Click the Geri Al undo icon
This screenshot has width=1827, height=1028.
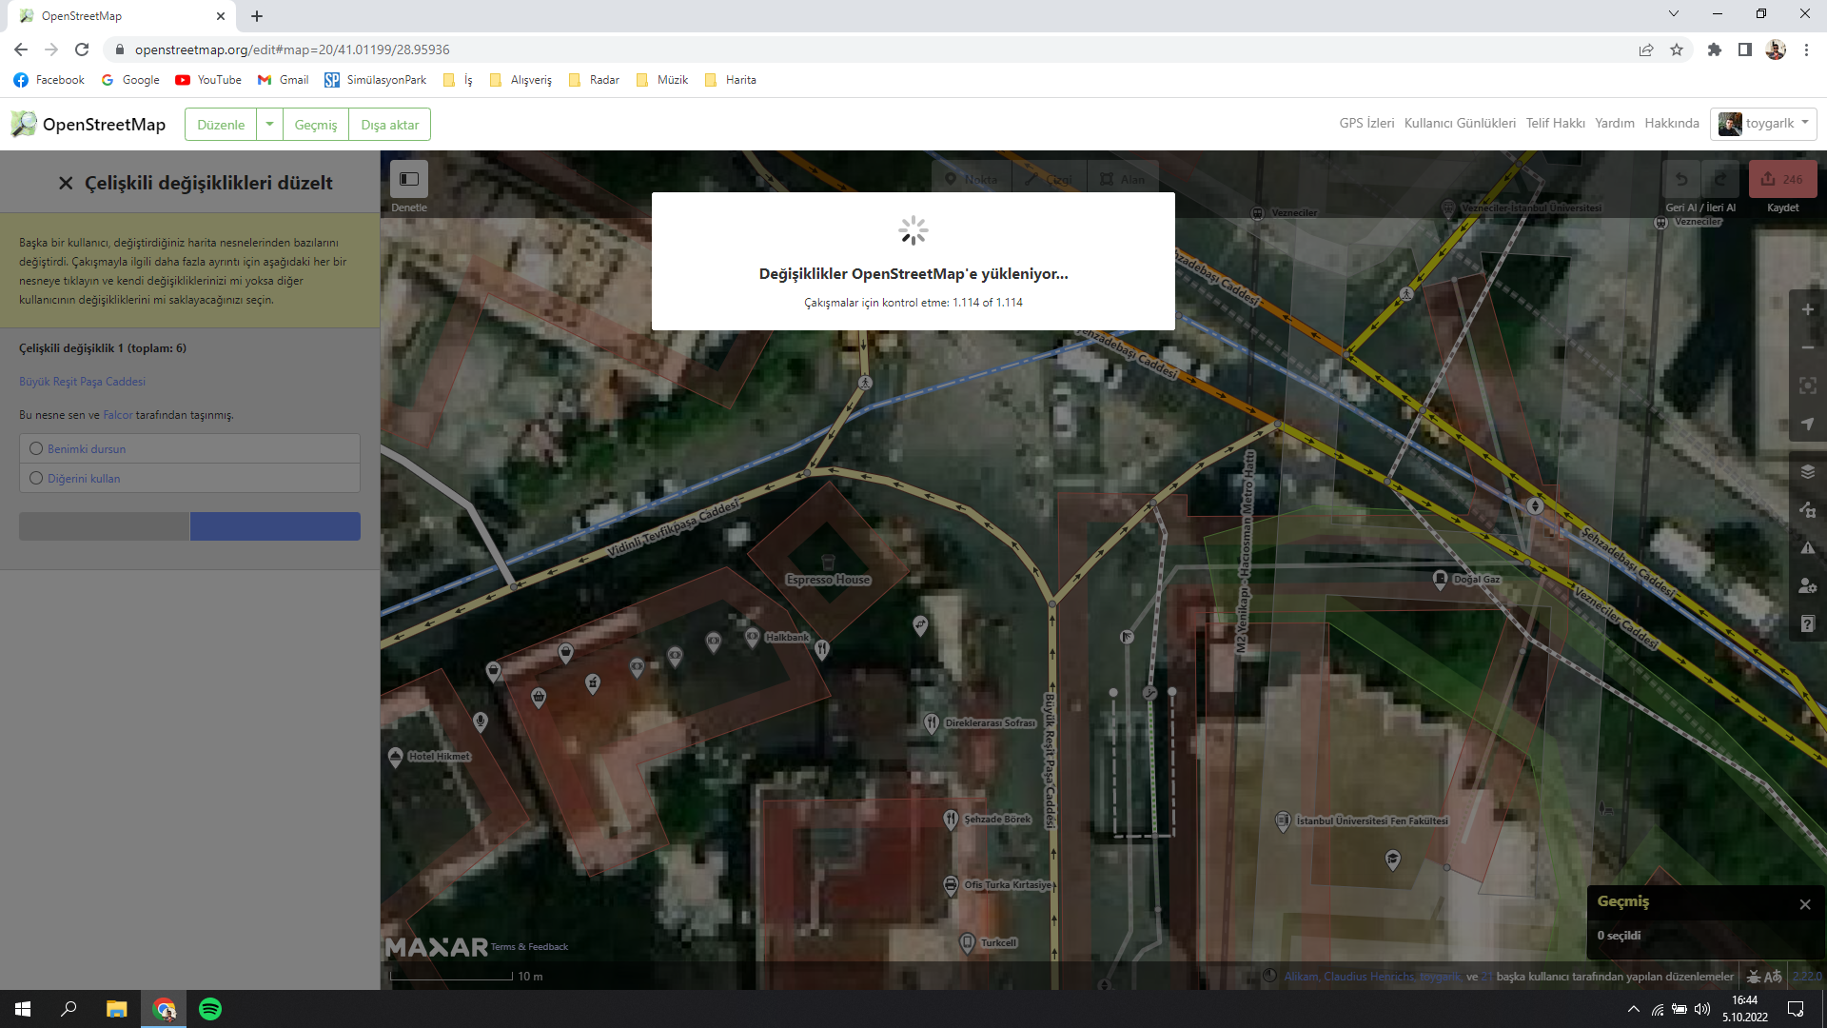1682,179
